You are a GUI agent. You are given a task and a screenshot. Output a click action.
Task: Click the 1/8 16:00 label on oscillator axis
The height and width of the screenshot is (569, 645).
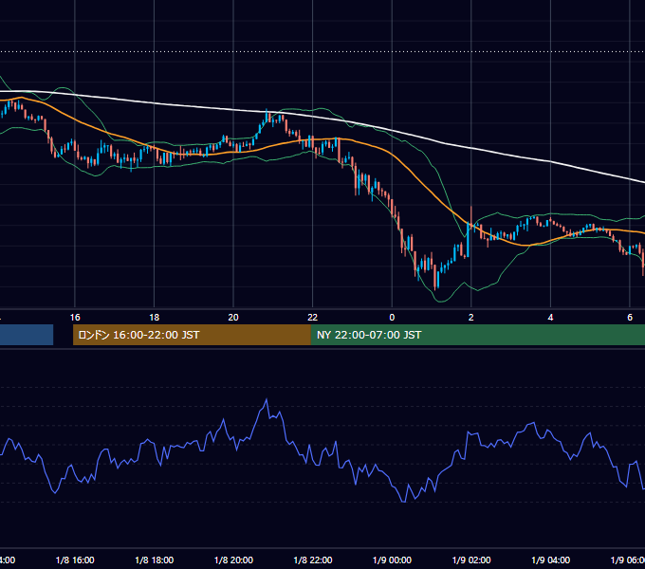tap(75, 560)
